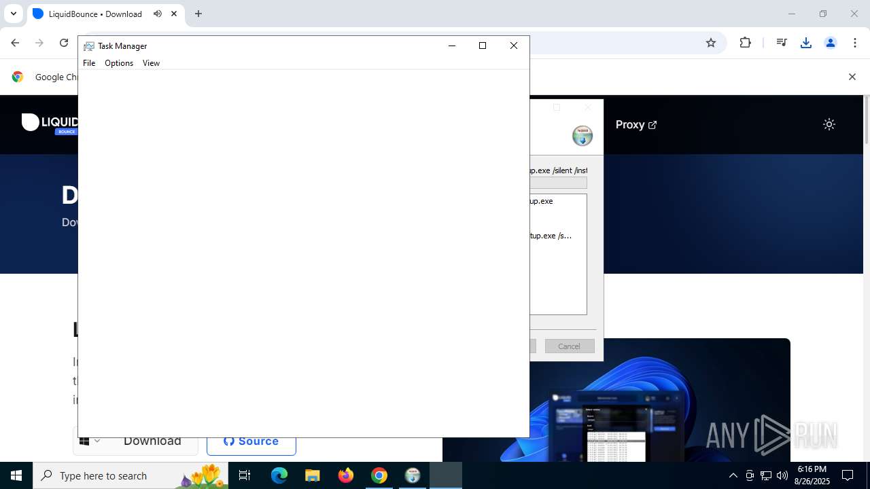This screenshot has height=489, width=870.
Task: Close the LiquidBounce browser tab
Action: pyautogui.click(x=175, y=14)
